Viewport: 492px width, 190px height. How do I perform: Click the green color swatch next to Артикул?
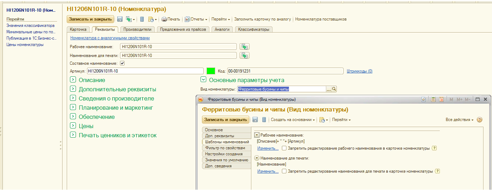[x=211, y=71]
